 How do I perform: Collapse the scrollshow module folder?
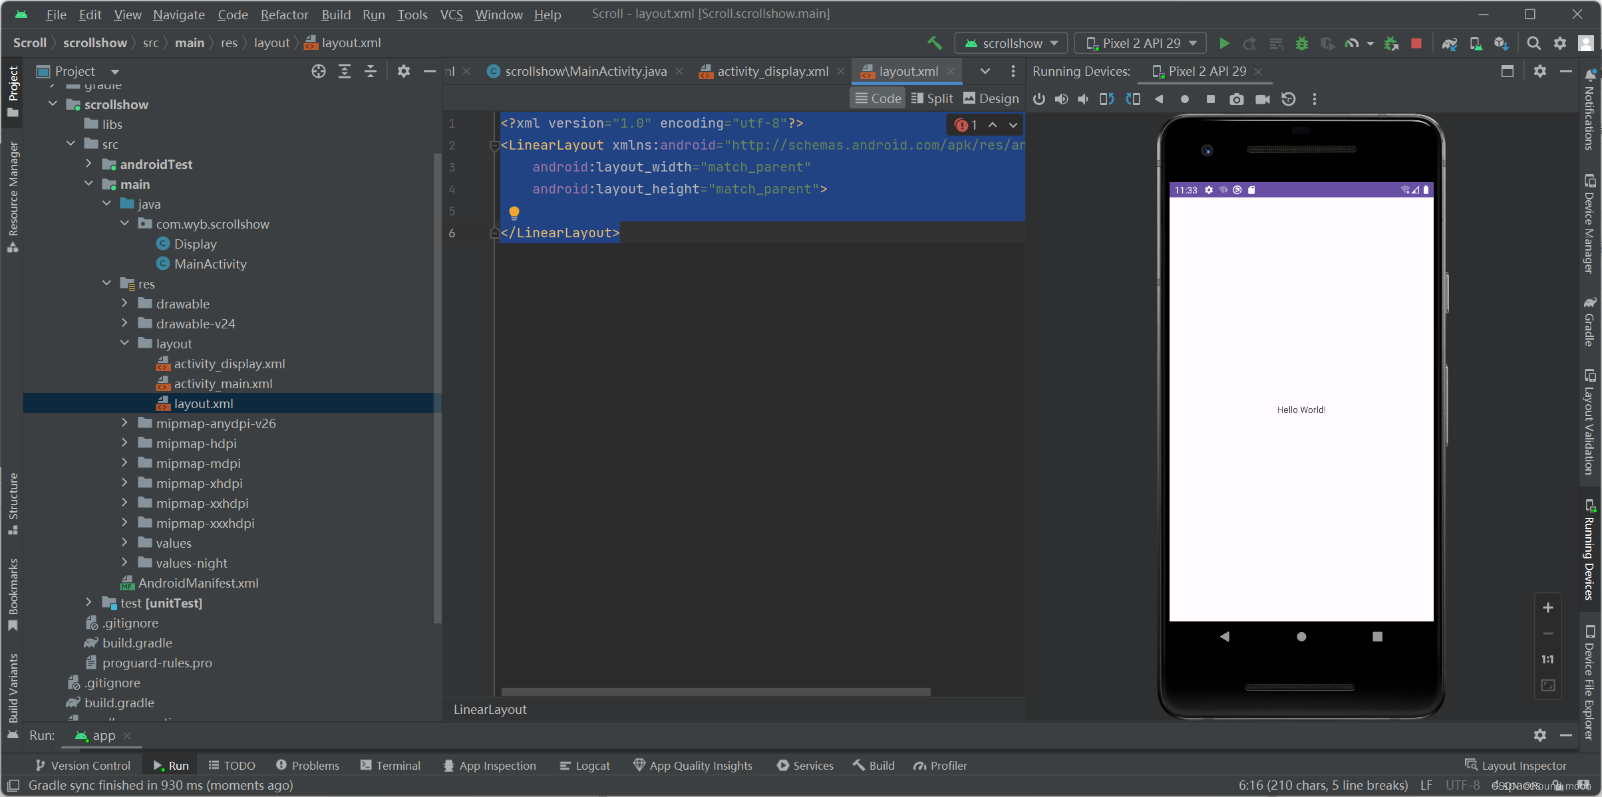53,104
